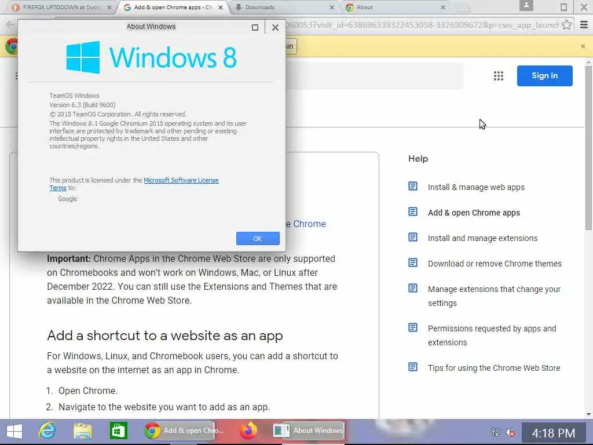Bookmark this page with the star icon
The image size is (593, 445).
point(566,25)
